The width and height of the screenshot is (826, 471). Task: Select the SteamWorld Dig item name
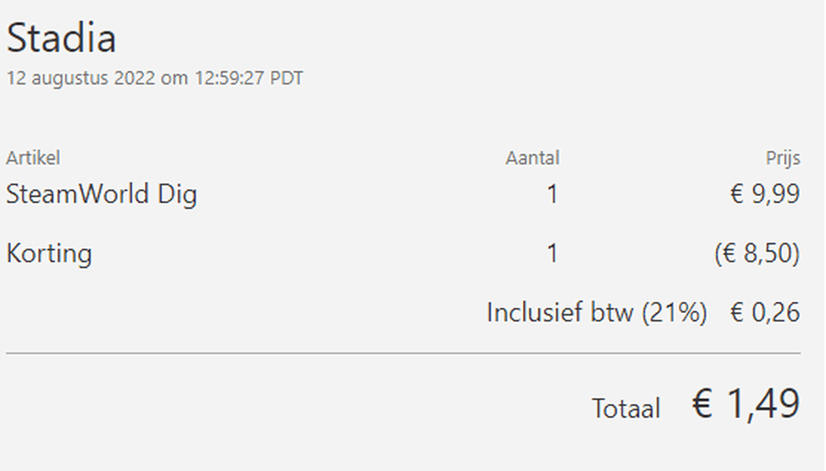click(102, 194)
